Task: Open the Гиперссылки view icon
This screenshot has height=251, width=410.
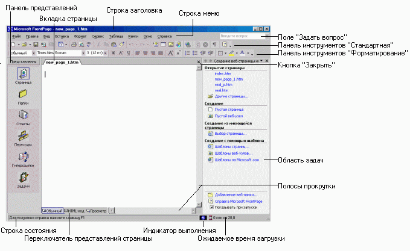Action: (23, 160)
